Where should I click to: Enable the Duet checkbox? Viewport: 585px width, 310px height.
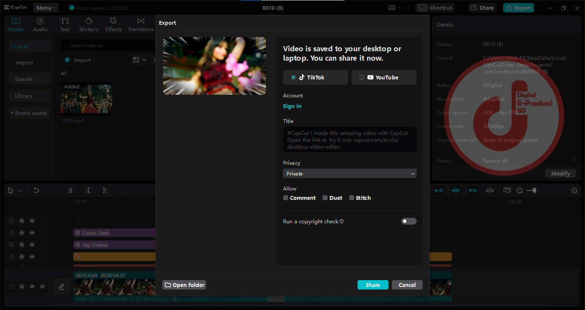[x=325, y=198]
